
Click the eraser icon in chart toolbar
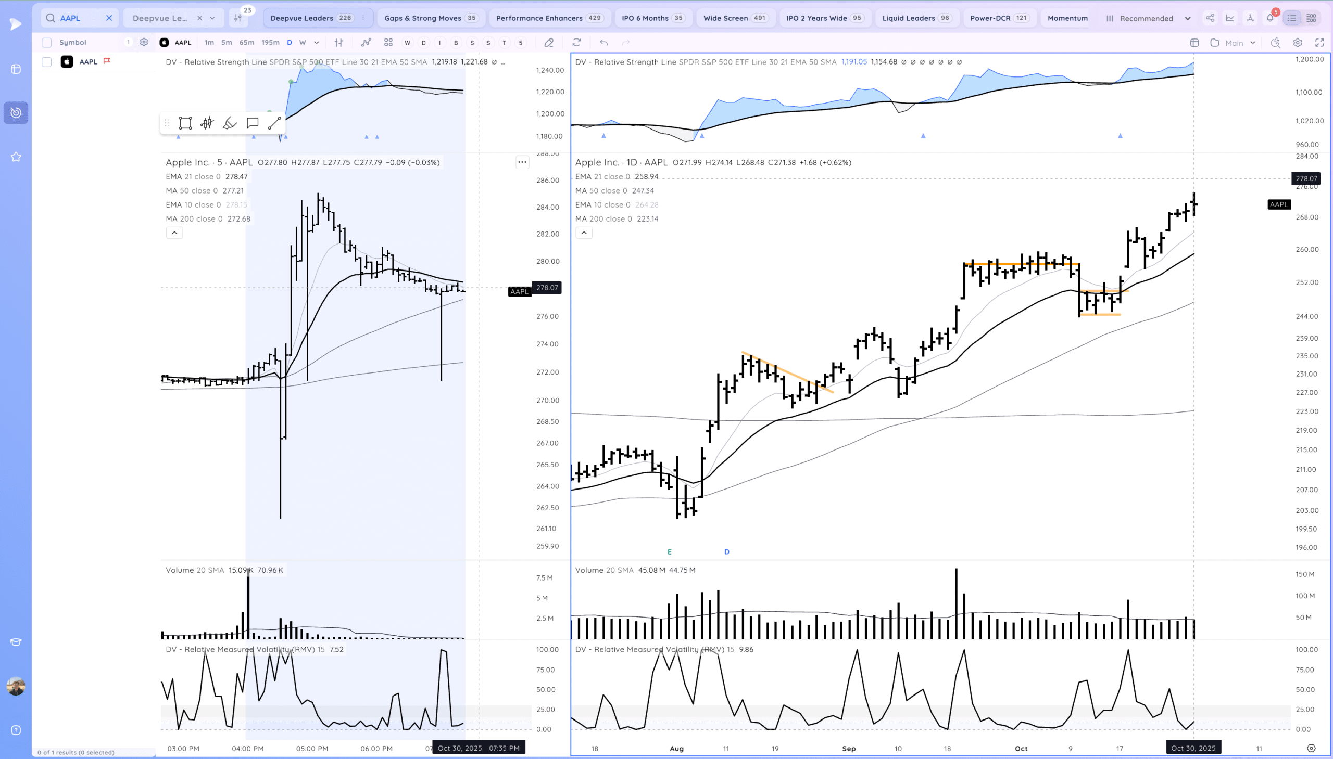549,43
